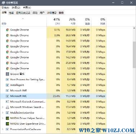The image size is (136, 134).
Task: Click the 50.9 MB memory cell
Action: (69, 30)
